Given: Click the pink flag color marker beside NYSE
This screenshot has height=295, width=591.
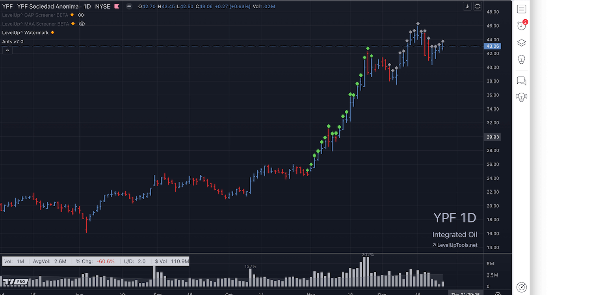Looking at the screenshot, I should coord(117,6).
